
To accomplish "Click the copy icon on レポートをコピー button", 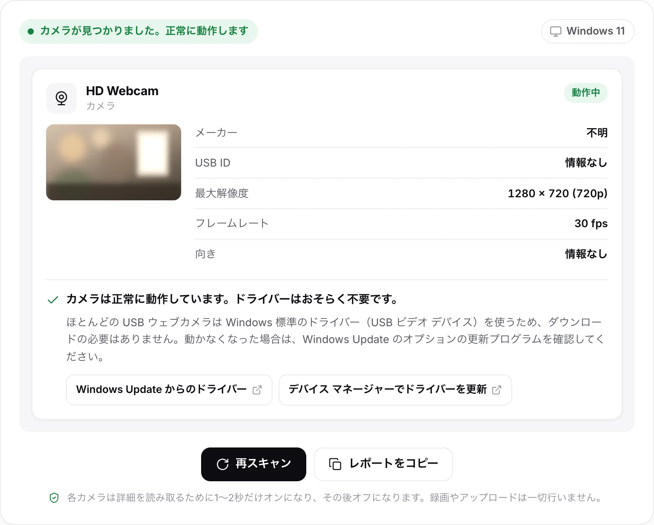I will coord(335,464).
